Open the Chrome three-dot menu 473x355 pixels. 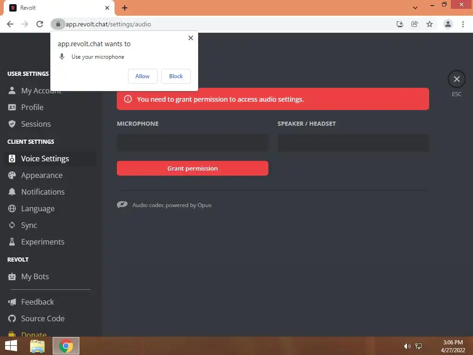[x=463, y=24]
